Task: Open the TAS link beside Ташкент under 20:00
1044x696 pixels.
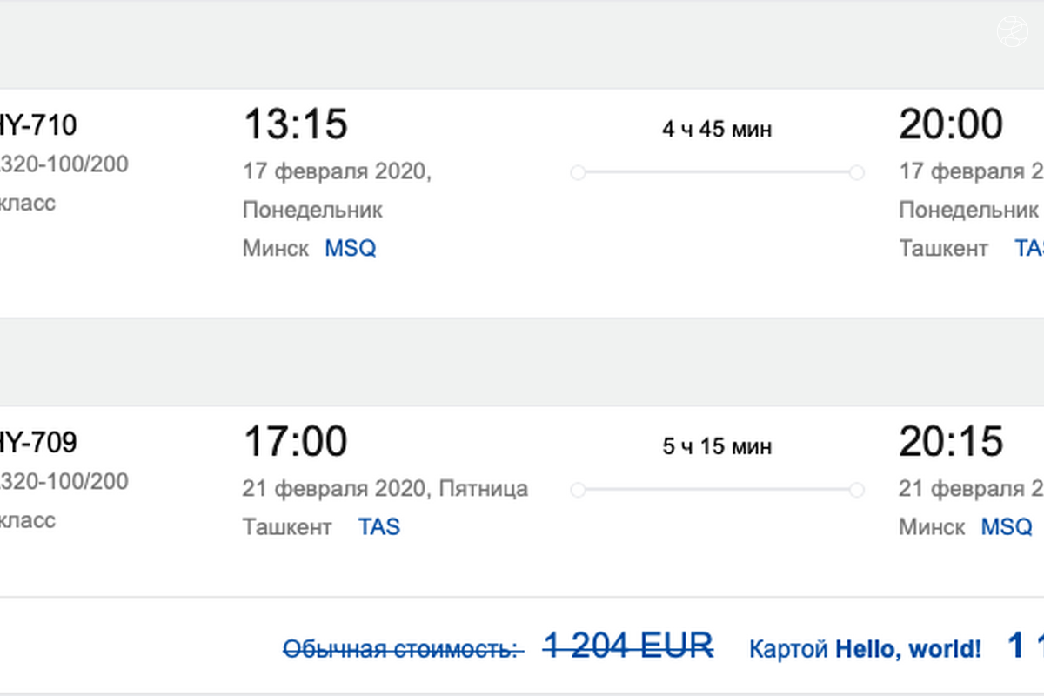Action: pyautogui.click(x=1029, y=248)
